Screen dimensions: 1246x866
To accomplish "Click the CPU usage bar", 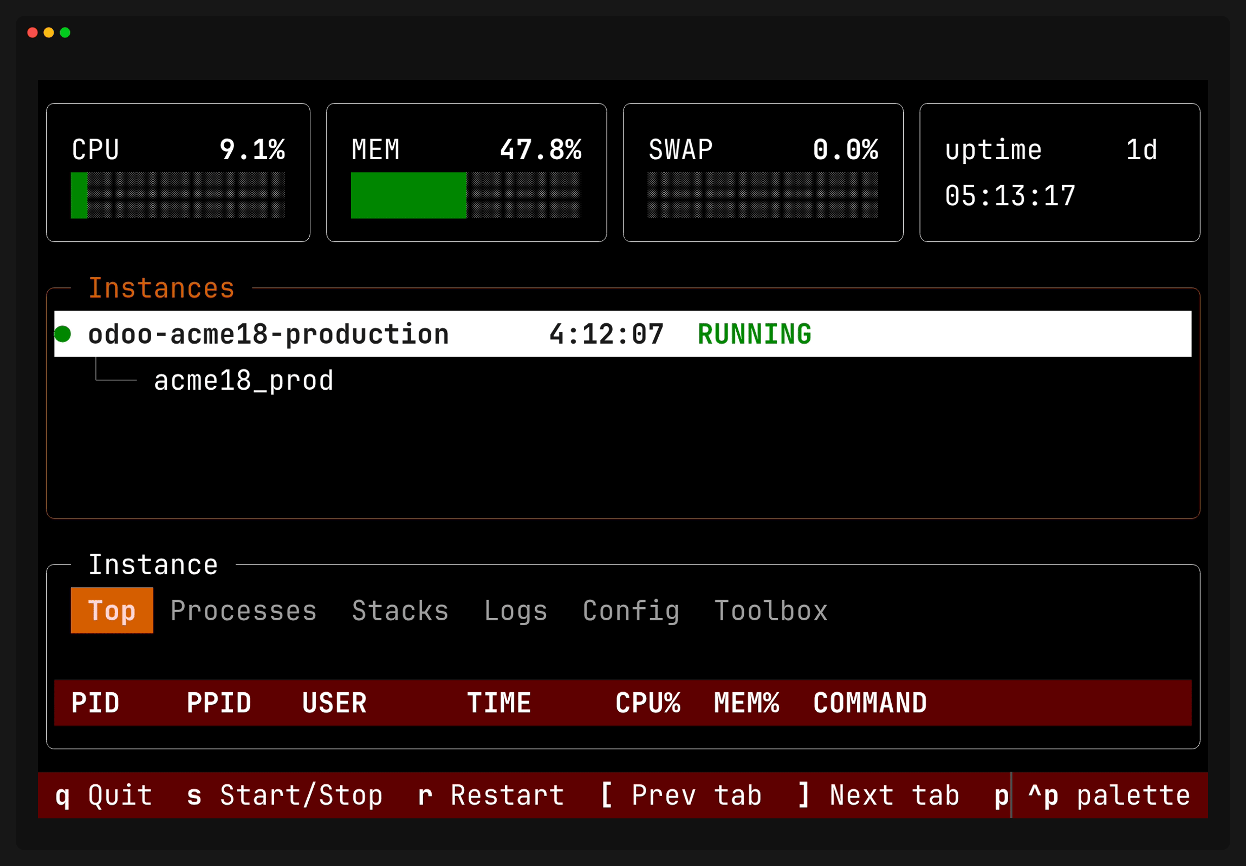I will (178, 195).
